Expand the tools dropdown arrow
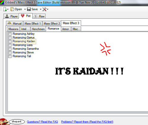Screen dimensions: 148x125 (x=48, y=9)
